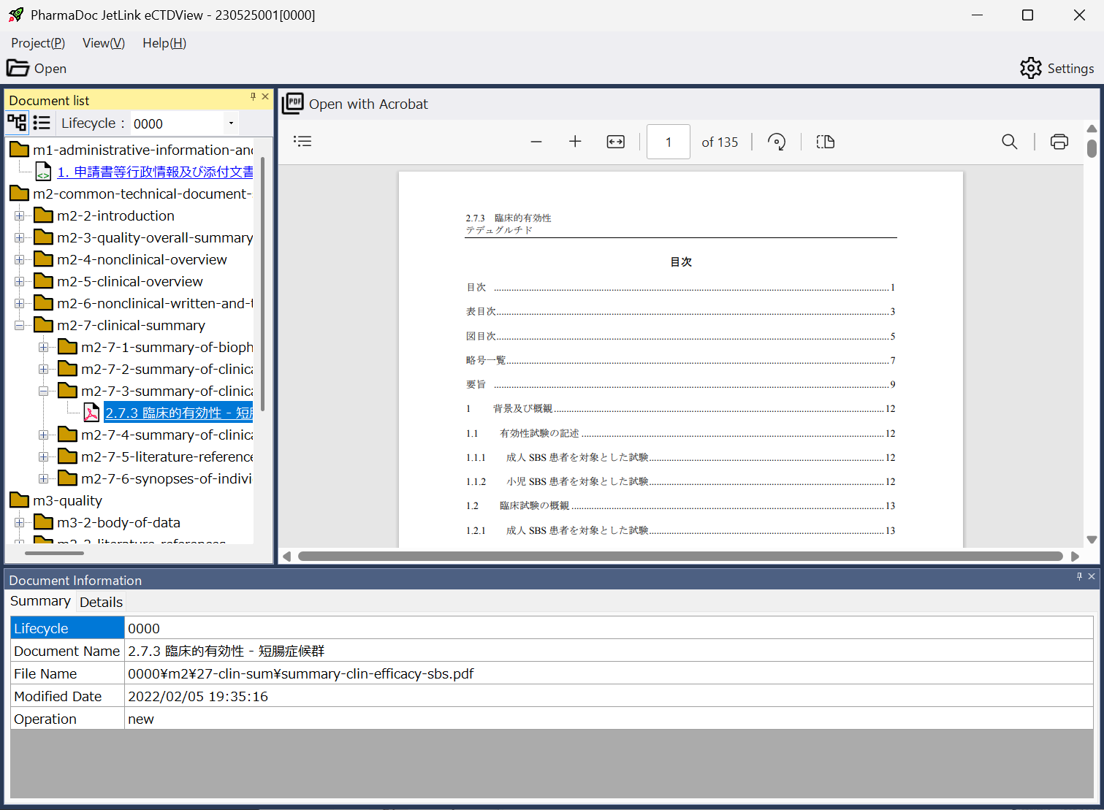Collapse the m2-7-clinical-summary folder

pyautogui.click(x=20, y=326)
